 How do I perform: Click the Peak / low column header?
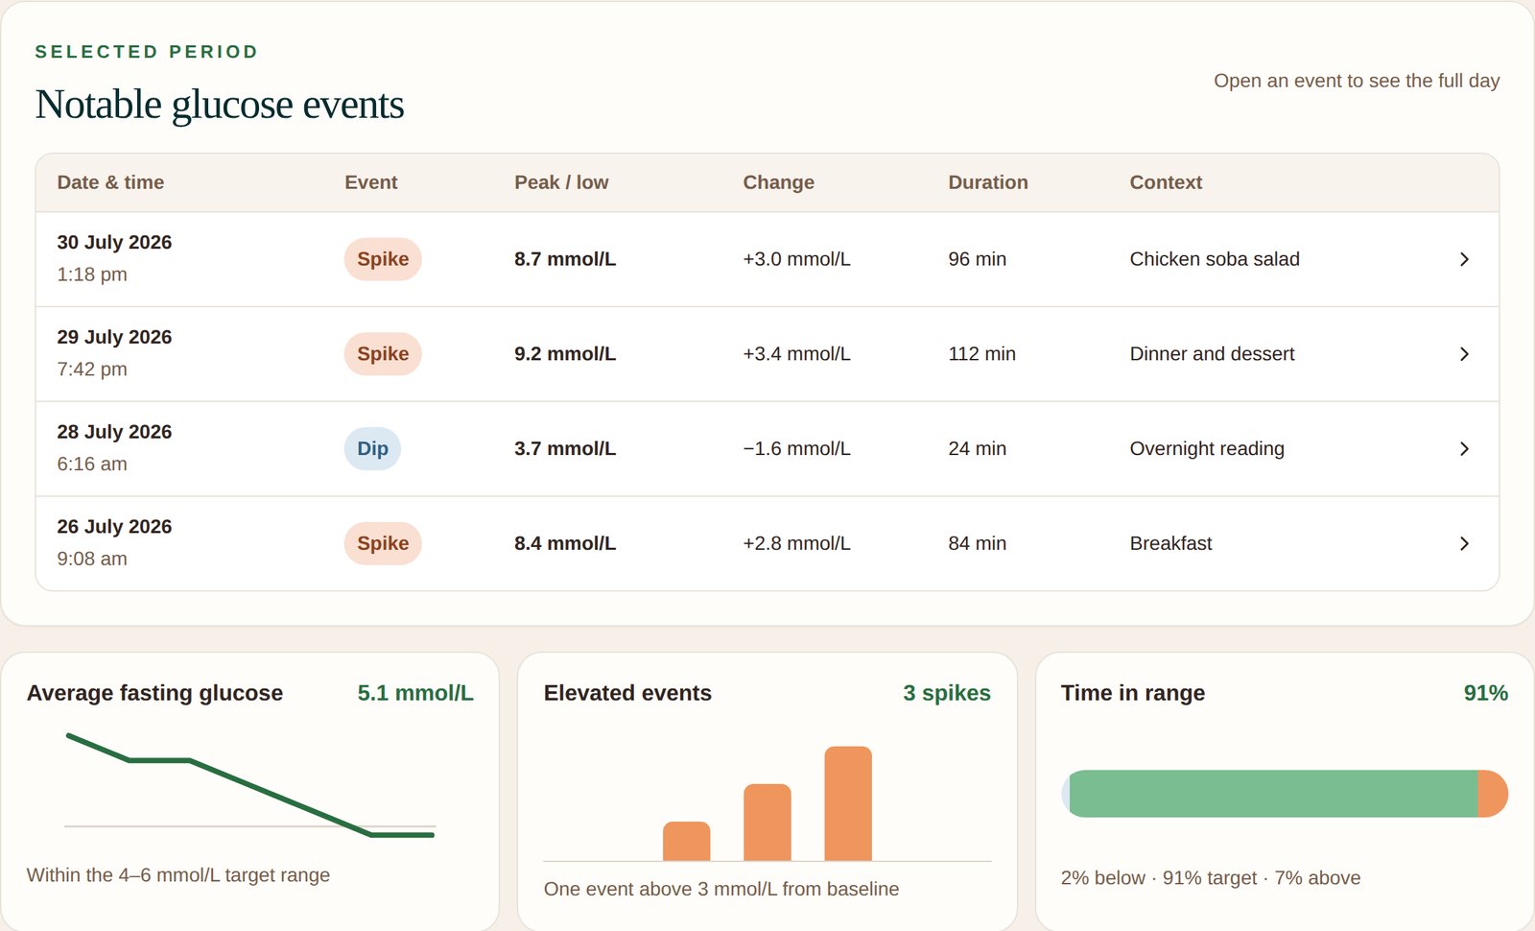click(561, 182)
